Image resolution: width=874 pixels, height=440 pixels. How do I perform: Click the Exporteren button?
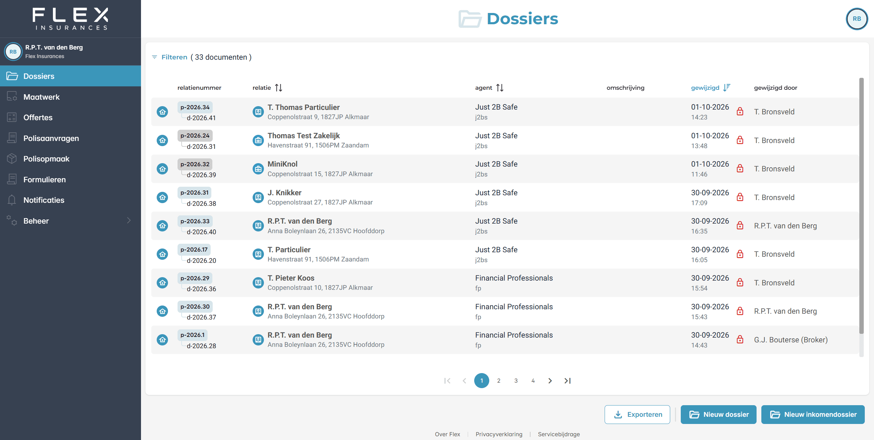point(637,414)
